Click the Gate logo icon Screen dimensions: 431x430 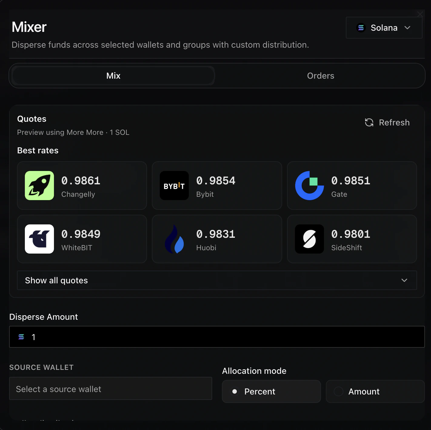pos(309,186)
